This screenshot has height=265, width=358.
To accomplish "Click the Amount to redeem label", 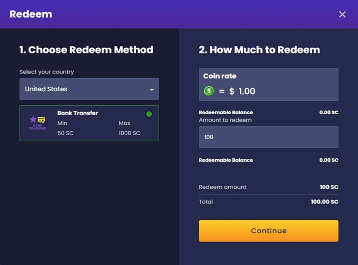I will tap(225, 120).
